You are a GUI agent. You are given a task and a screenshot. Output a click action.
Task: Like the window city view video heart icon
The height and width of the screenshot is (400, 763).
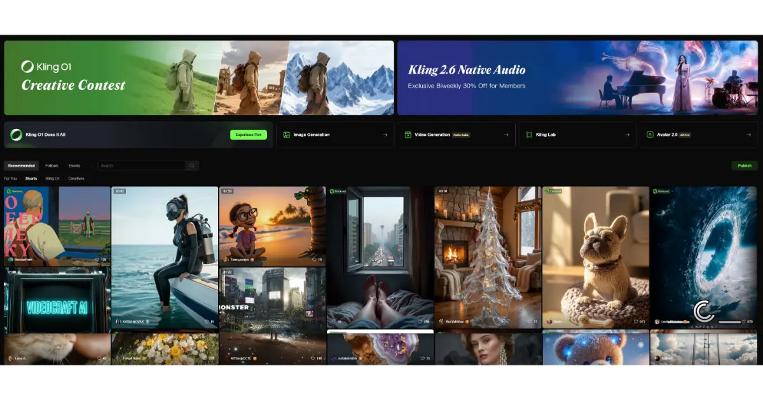(420, 322)
